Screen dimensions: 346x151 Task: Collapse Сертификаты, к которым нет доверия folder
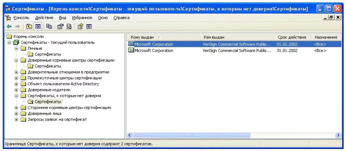(x=16, y=96)
